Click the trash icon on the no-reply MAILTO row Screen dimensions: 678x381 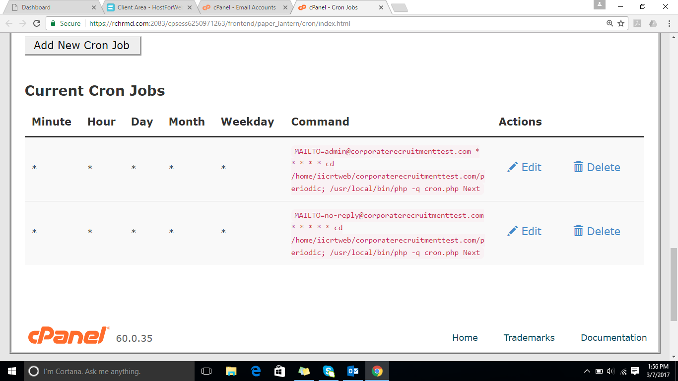pyautogui.click(x=578, y=231)
